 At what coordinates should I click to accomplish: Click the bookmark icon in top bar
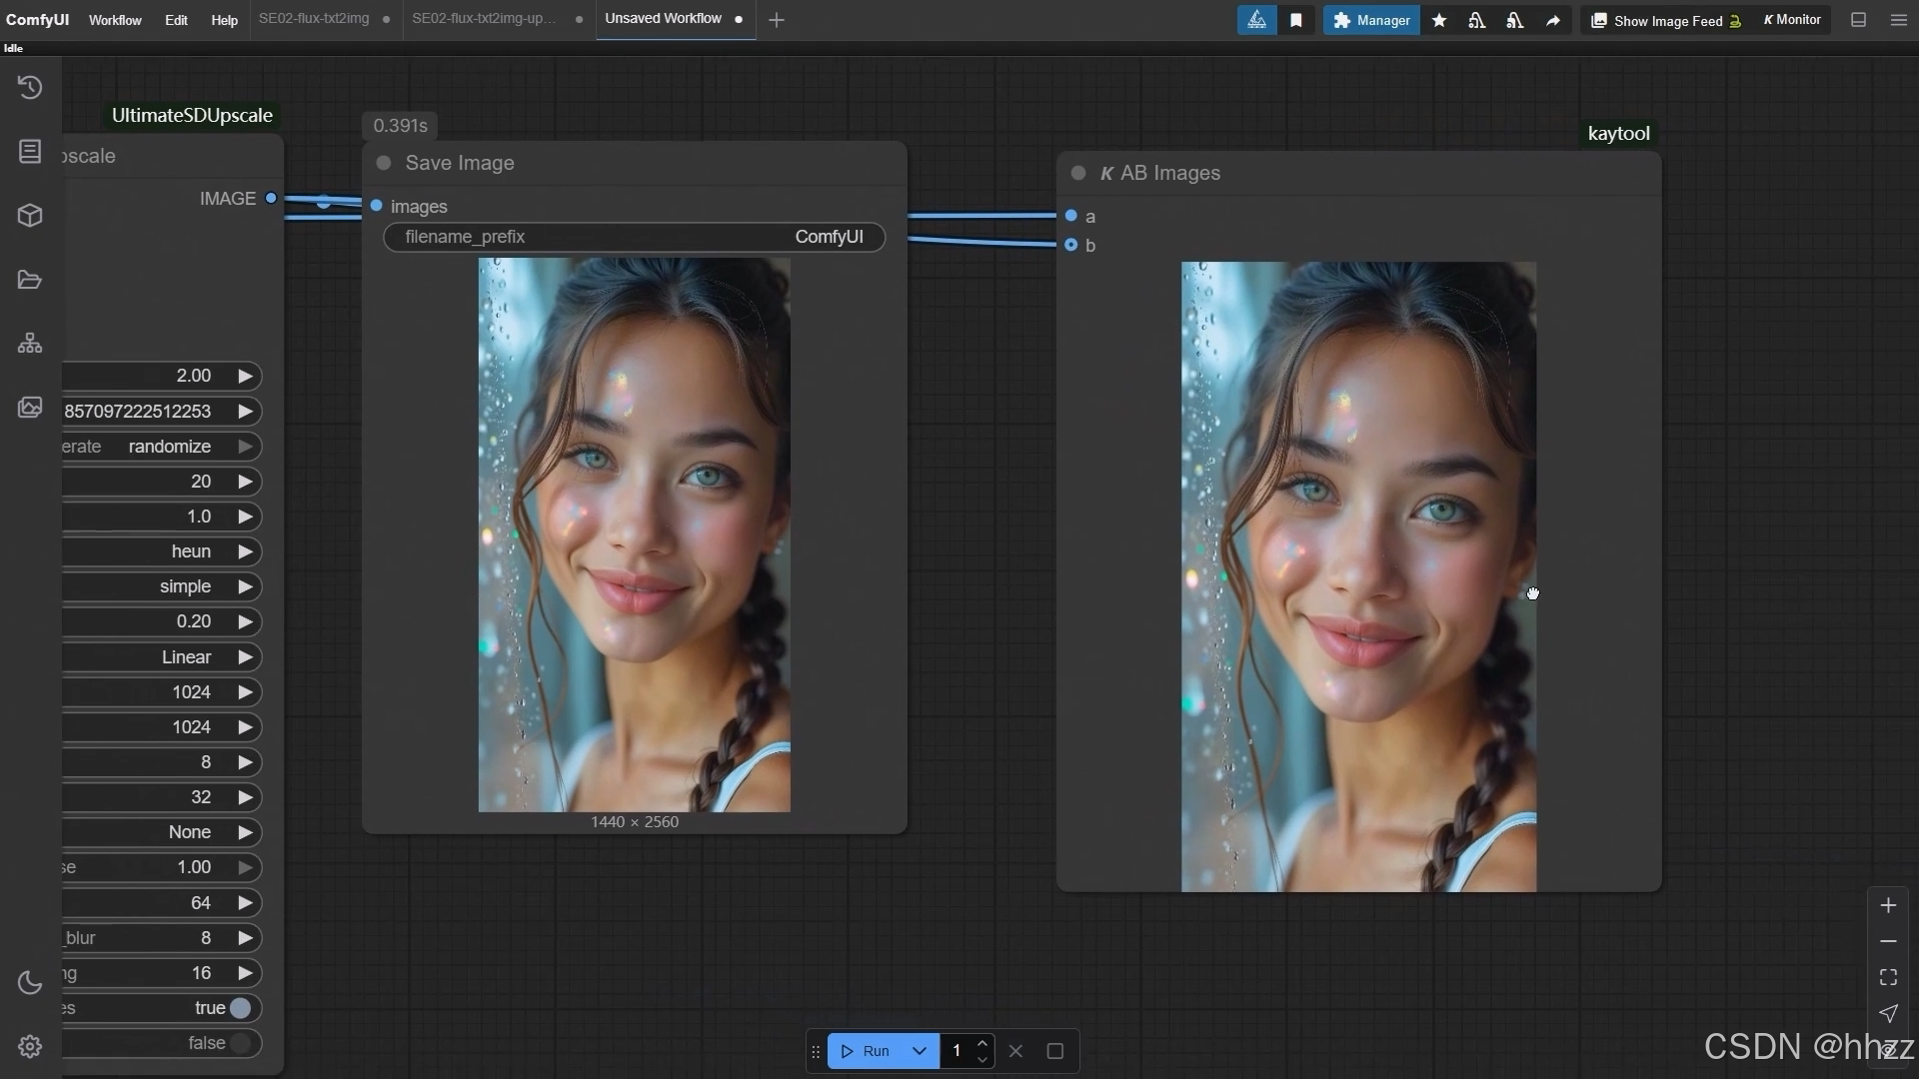click(x=1296, y=20)
